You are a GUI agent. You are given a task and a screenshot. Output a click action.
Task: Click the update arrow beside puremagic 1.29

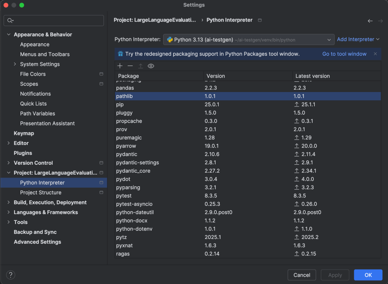pos(296,137)
